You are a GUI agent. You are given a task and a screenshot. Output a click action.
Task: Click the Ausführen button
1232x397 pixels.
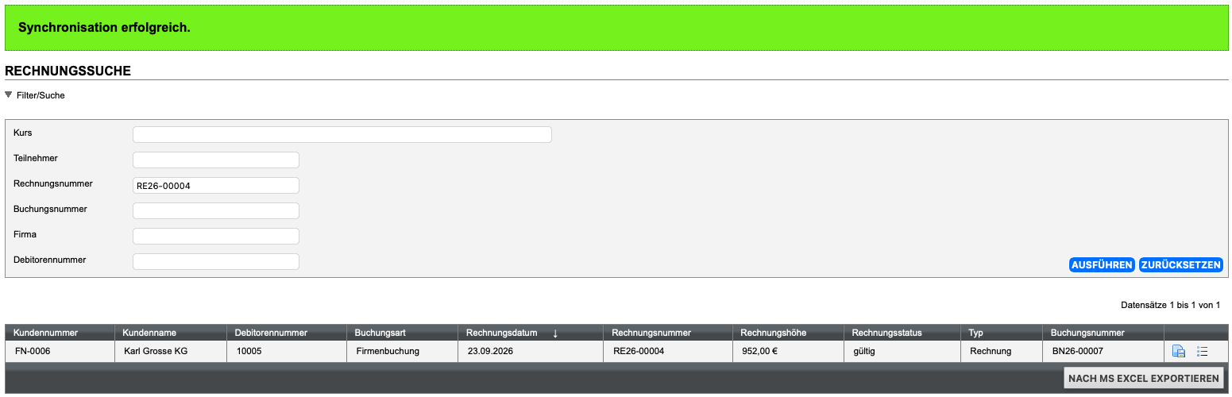click(x=1102, y=265)
